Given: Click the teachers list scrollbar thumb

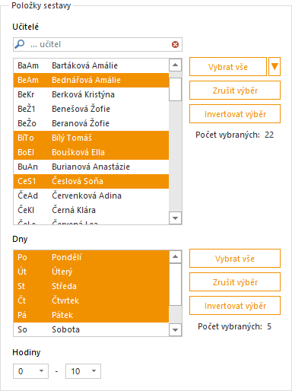Looking at the screenshot, I should coord(175,89).
